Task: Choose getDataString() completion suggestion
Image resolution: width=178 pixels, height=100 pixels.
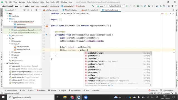Action: click(x=118, y=53)
